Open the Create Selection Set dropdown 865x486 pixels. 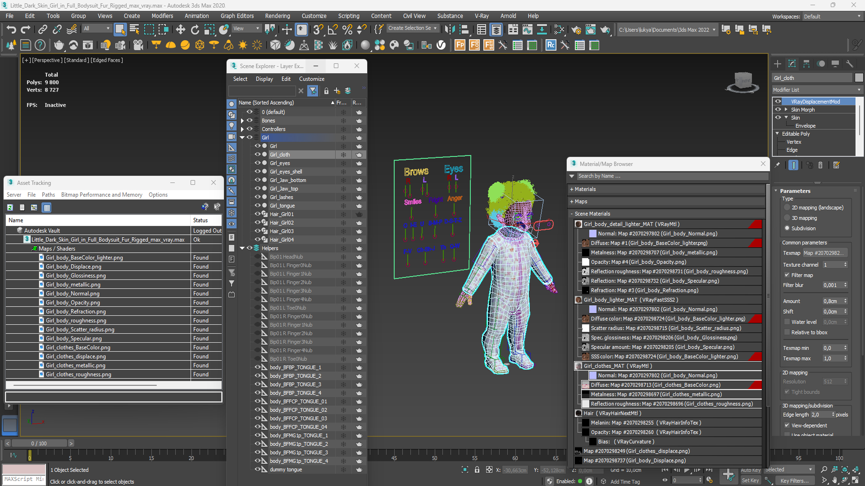point(413,28)
